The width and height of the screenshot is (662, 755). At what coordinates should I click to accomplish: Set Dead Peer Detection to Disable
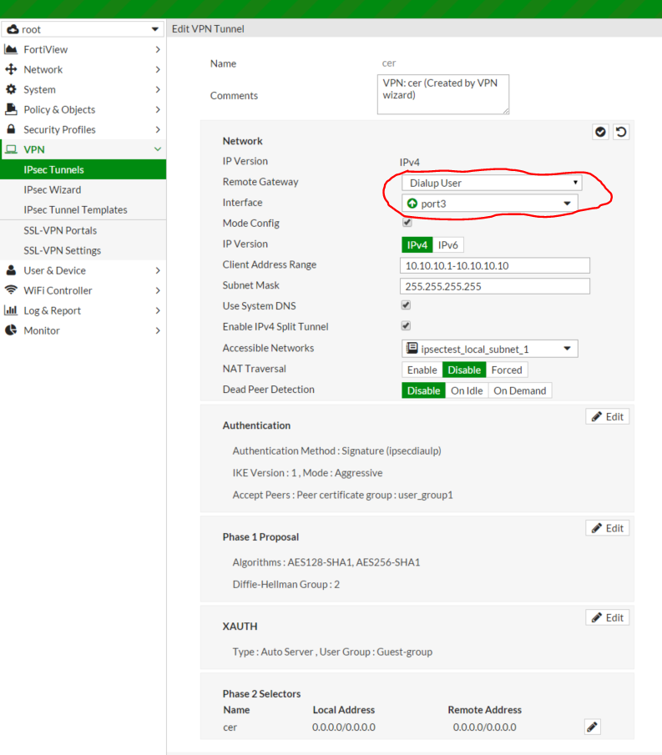(x=423, y=390)
